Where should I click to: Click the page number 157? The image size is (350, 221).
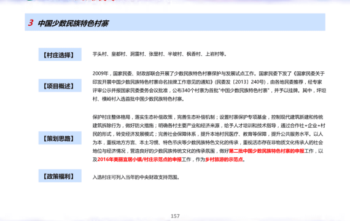pos(175,216)
